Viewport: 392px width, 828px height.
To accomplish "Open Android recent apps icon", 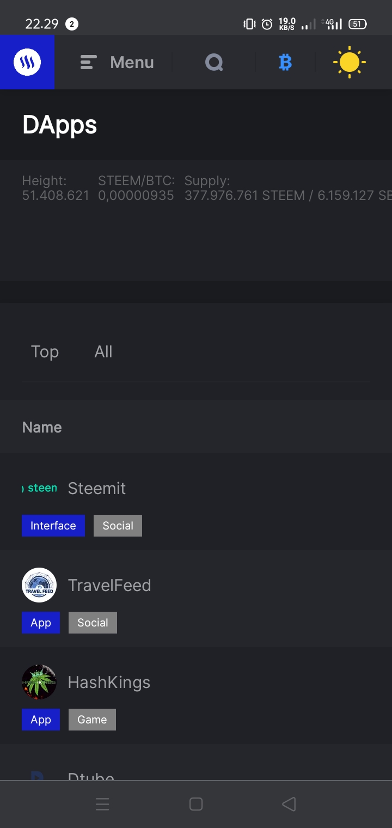I will (x=102, y=804).
